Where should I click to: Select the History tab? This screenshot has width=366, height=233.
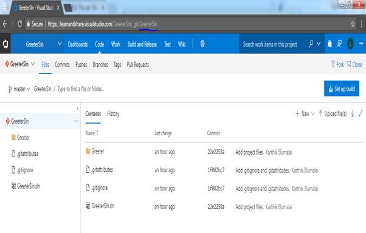[x=113, y=113]
